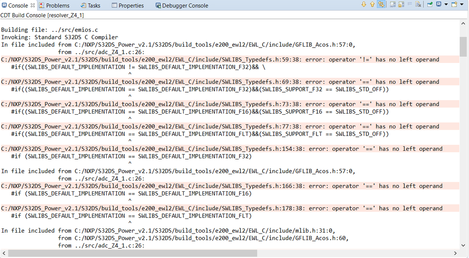Click greyed-out lines icon in console toolbar

click(410, 4)
